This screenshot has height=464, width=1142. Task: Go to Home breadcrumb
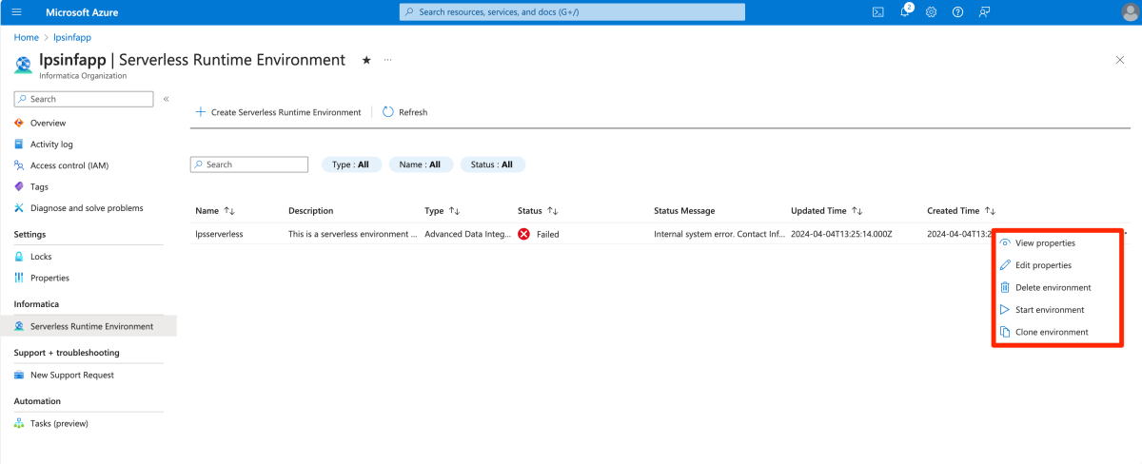[x=26, y=37]
